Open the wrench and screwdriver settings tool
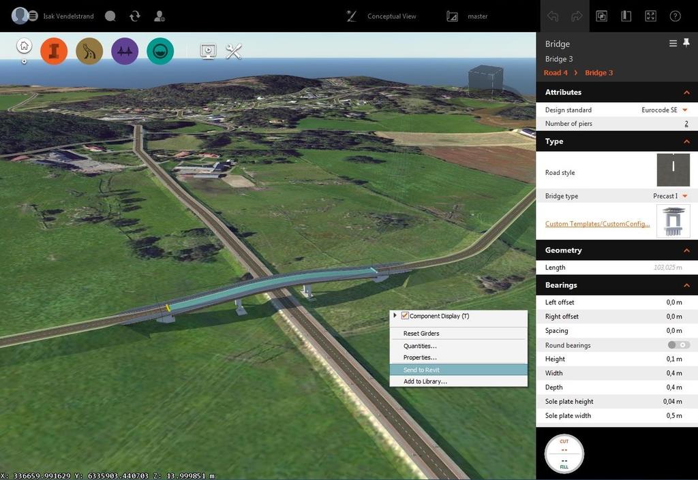The height and width of the screenshot is (480, 698). [234, 52]
